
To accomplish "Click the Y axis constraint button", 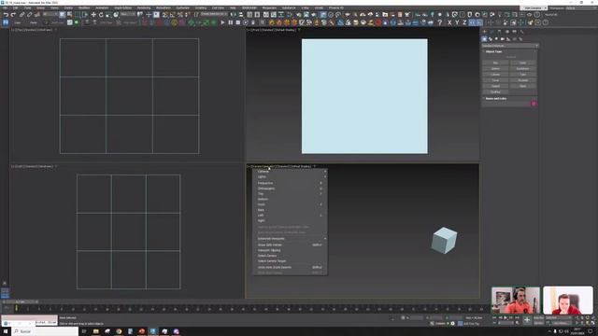I will pos(457,22).
